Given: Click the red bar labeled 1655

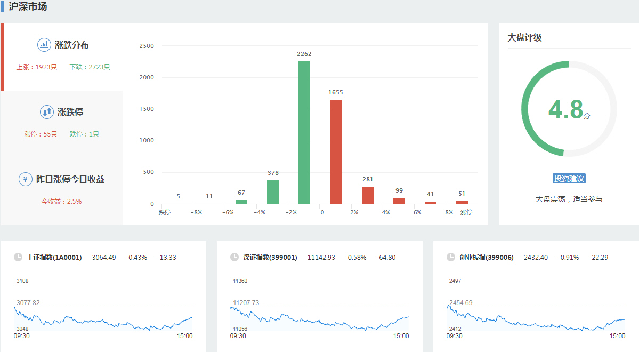Looking at the screenshot, I should pyautogui.click(x=336, y=151).
